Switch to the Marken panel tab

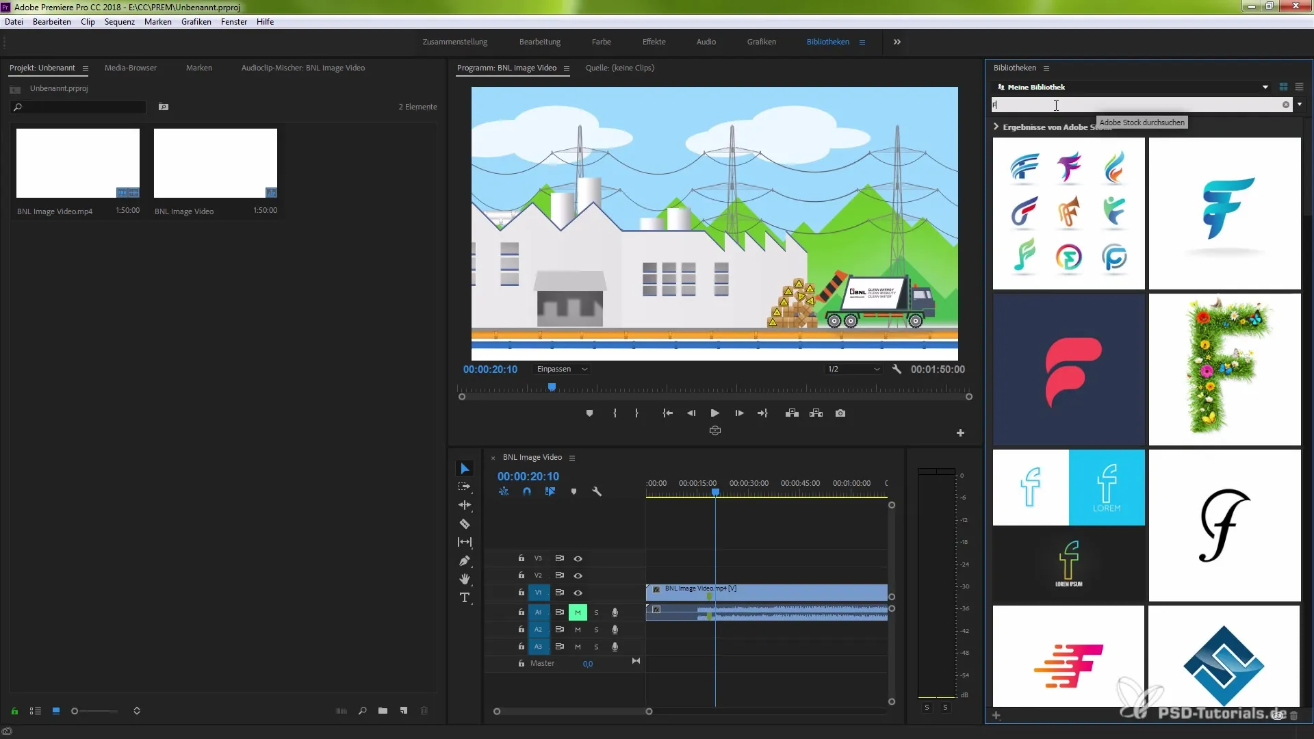(199, 68)
